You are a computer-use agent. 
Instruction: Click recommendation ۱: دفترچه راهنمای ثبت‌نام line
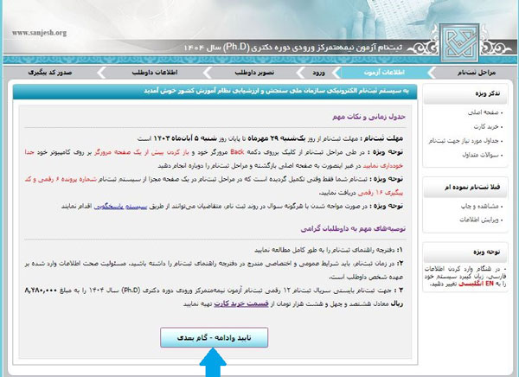tap(329, 250)
